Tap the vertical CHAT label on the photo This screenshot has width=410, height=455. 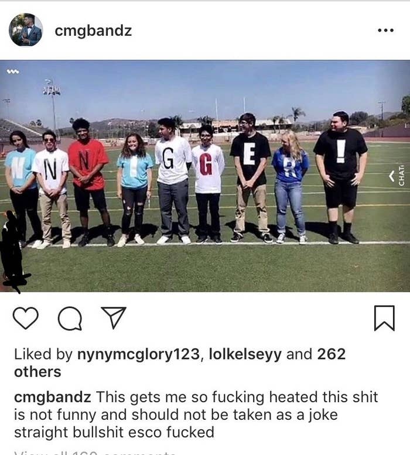401,176
